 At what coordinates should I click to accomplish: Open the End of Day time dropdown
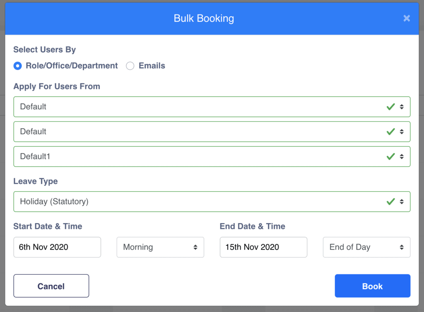coord(360,247)
